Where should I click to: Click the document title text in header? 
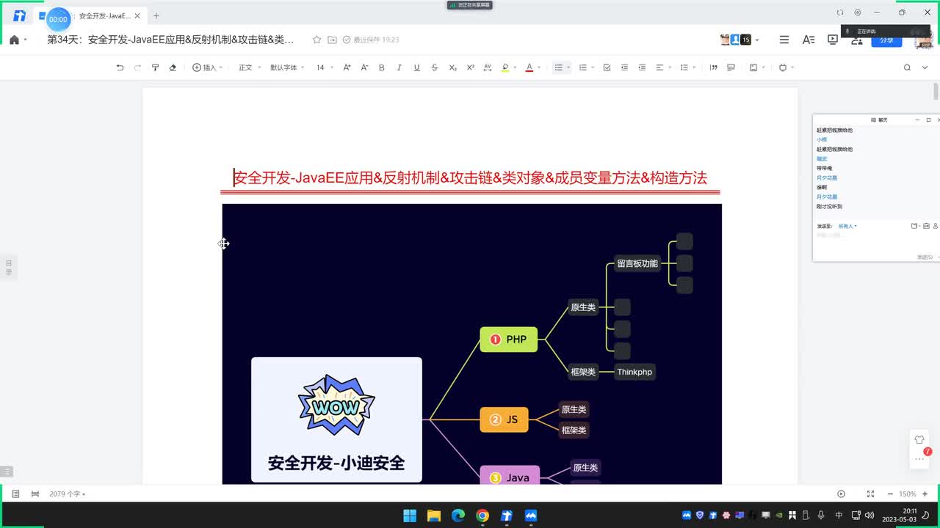pos(170,40)
